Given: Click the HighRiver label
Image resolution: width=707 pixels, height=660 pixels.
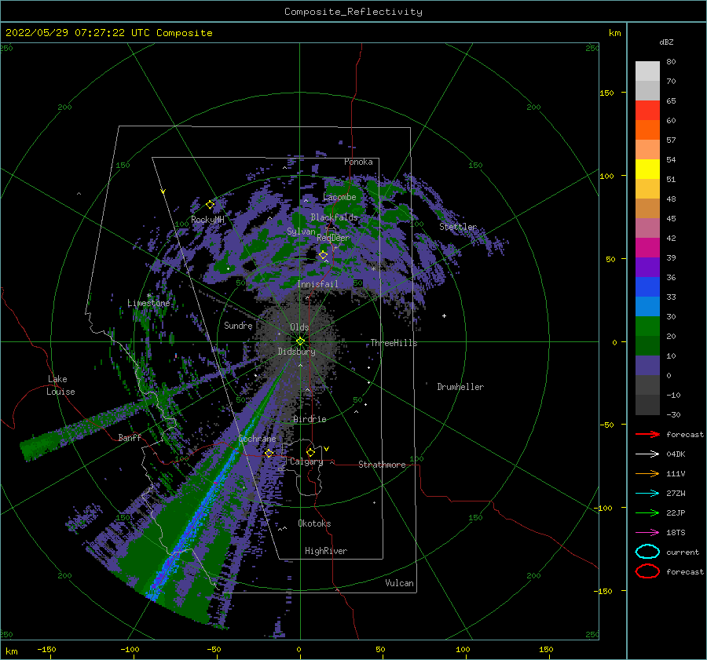Looking at the screenshot, I should coord(326,551).
